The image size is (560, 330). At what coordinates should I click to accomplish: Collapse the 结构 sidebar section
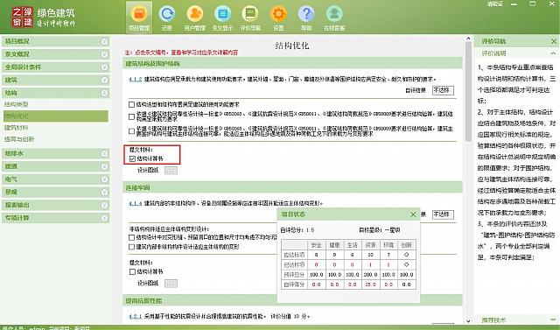pos(104,93)
